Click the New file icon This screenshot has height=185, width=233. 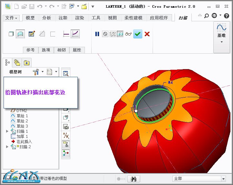(16, 6)
